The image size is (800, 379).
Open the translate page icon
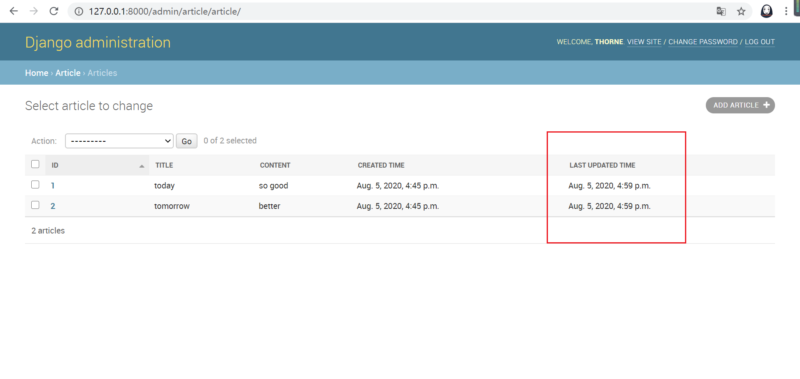[721, 11]
